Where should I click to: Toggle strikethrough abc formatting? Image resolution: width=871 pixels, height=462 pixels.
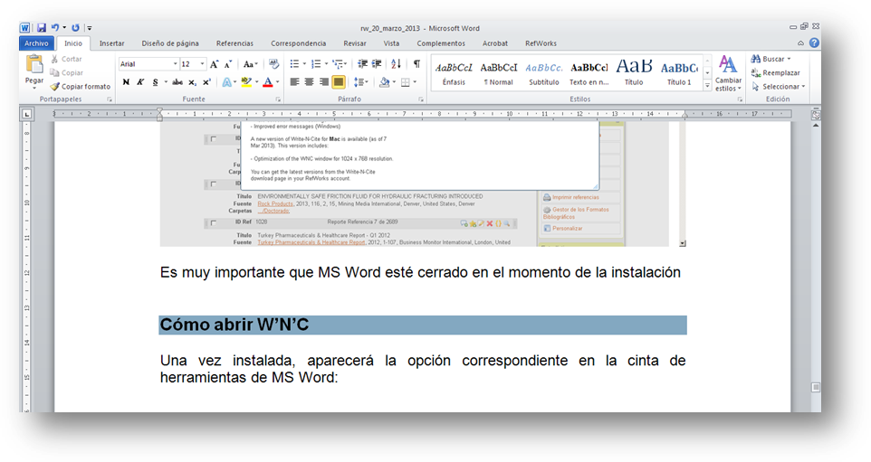(x=177, y=82)
